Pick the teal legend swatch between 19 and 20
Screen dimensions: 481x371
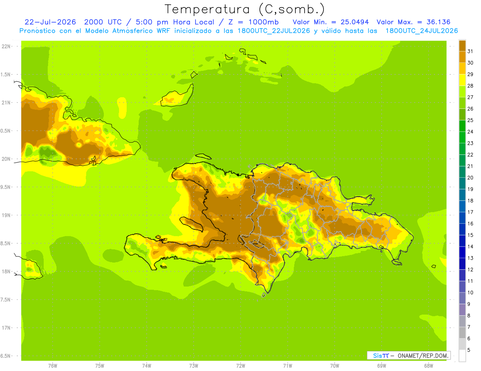click(462, 183)
